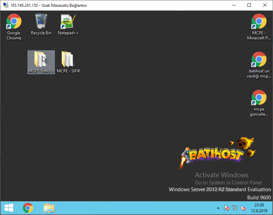Viewport: 273px width, 215px height.
Task: Open the taskbar clock showing 23:39
Action: coord(259,208)
